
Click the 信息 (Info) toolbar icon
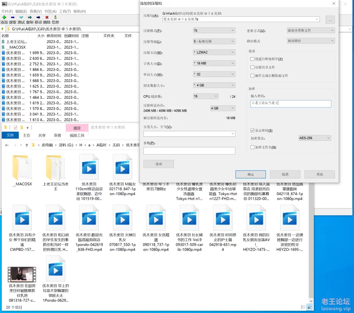point(55,18)
